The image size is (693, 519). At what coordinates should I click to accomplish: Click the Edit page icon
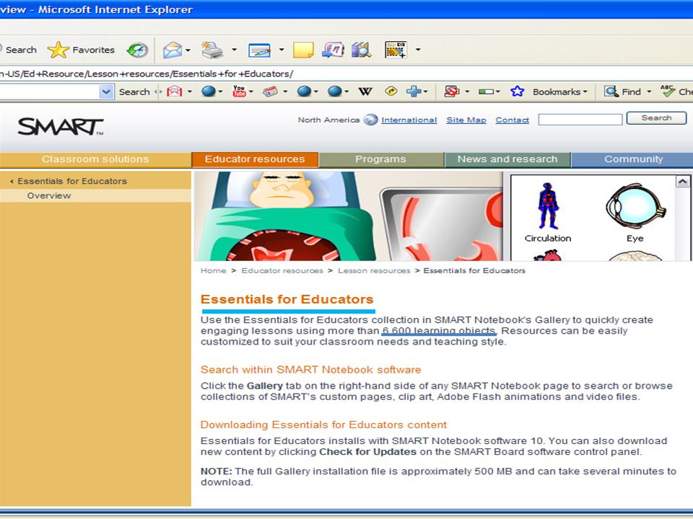tap(259, 50)
